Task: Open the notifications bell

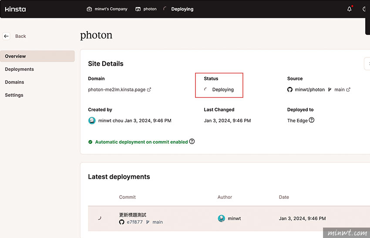Action: point(349,9)
